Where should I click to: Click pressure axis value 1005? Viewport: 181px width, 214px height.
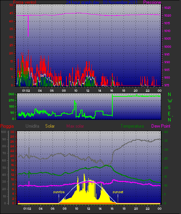pyautogui.click(x=167, y=39)
